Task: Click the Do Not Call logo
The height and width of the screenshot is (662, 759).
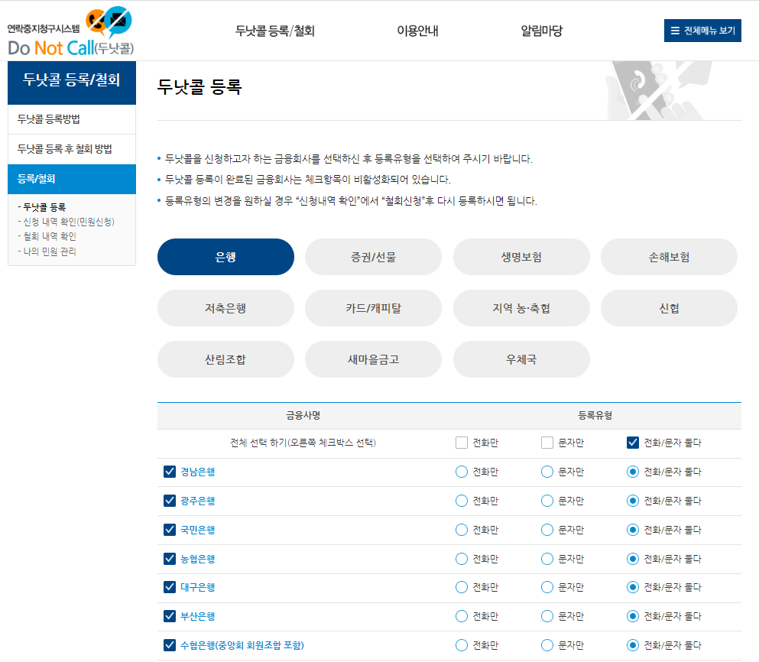Action: (x=70, y=32)
